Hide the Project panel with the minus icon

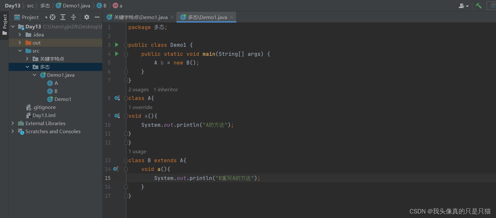(x=97, y=17)
